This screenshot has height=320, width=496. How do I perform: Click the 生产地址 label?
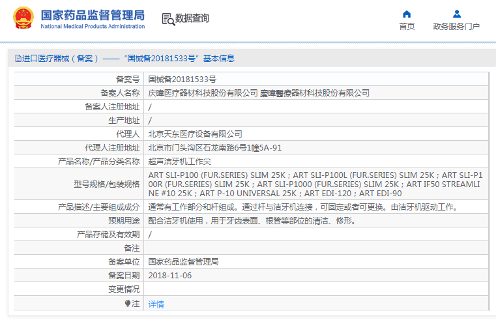click(x=124, y=121)
